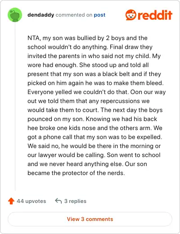Open the "3 replies" label

pyautogui.click(x=75, y=201)
